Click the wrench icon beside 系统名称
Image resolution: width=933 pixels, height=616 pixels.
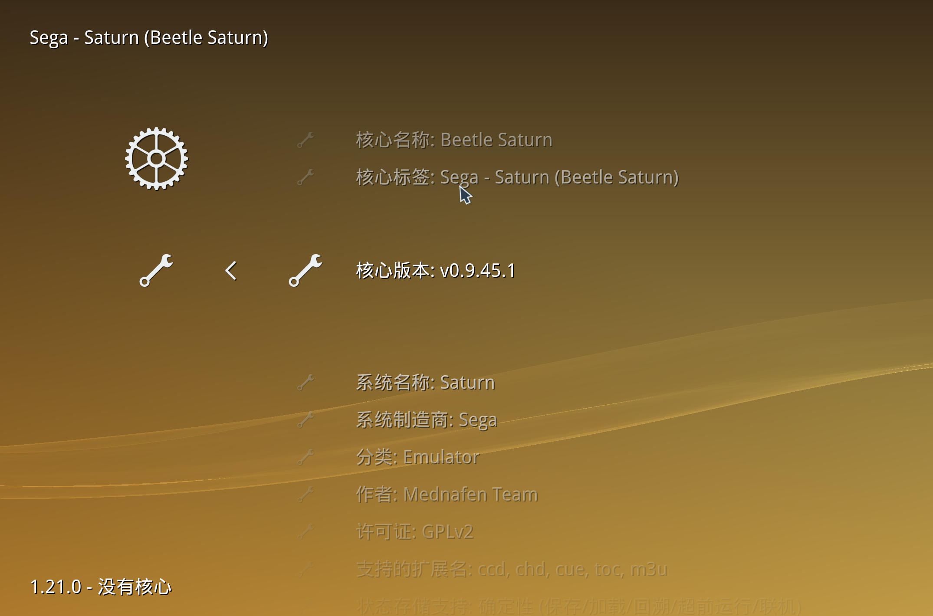point(306,383)
